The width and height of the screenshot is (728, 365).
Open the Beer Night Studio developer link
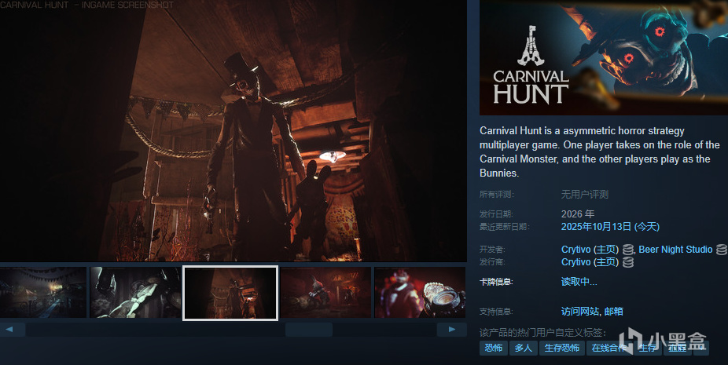point(675,250)
